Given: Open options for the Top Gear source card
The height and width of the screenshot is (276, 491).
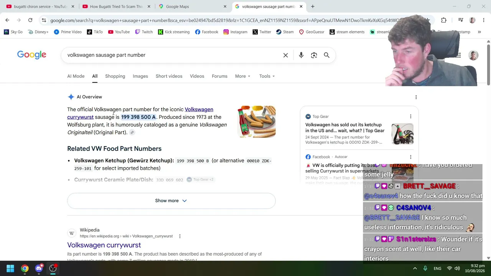Looking at the screenshot, I should point(410,117).
